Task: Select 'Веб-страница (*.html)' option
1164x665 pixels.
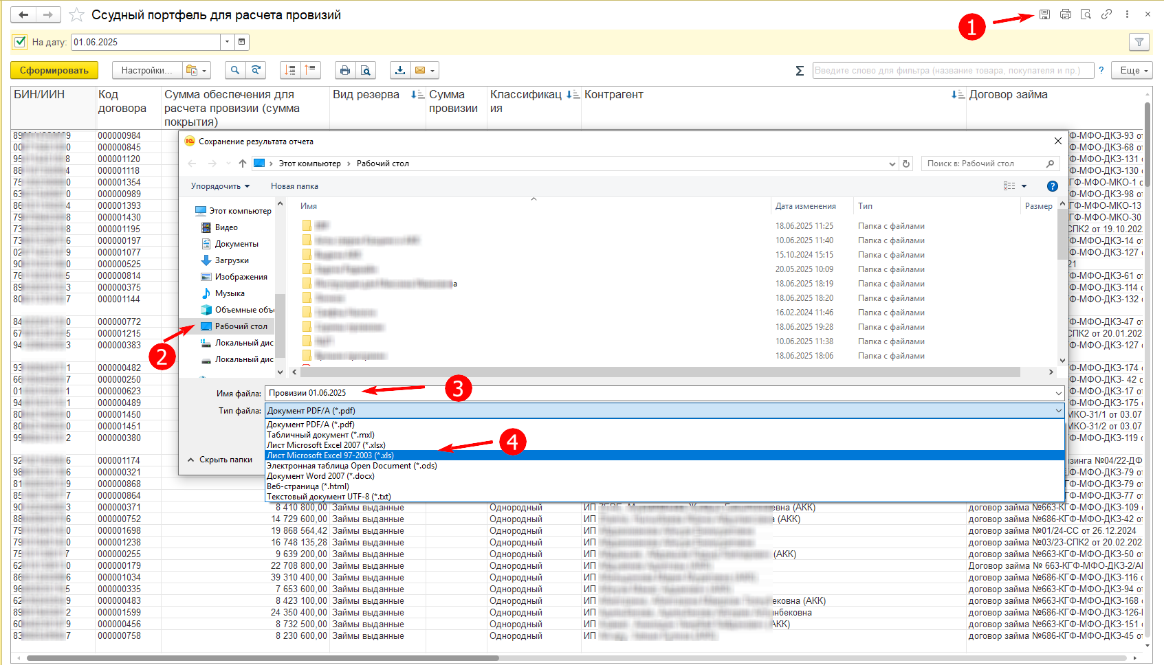Action: 665,486
